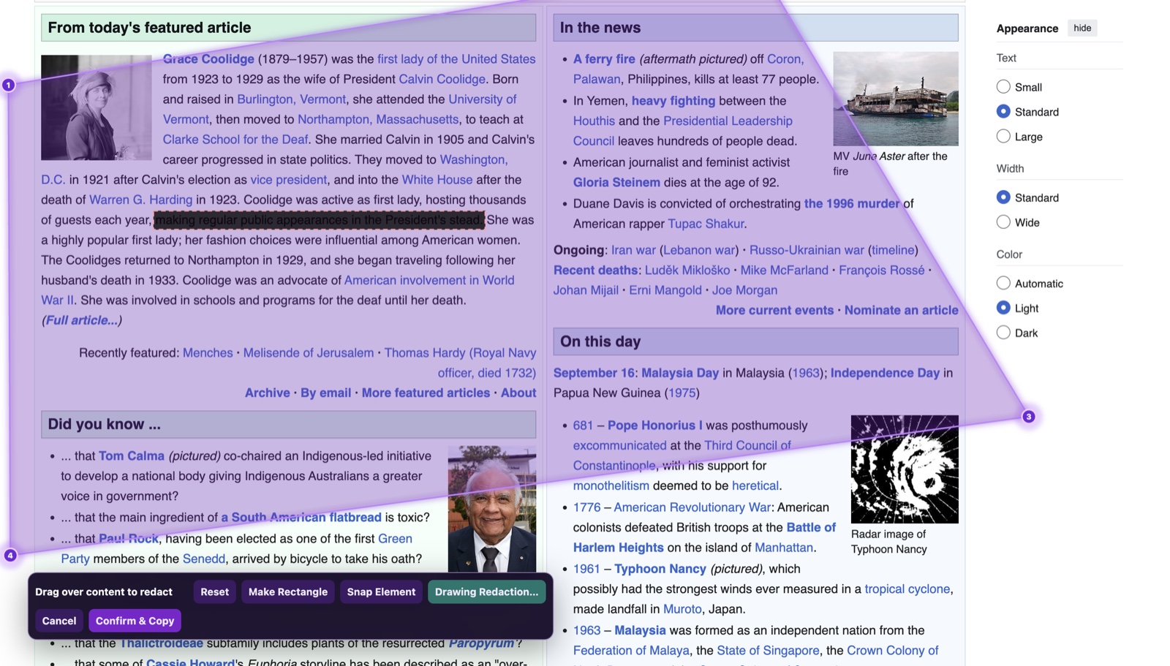Click 'Nominate an article'

tap(901, 310)
